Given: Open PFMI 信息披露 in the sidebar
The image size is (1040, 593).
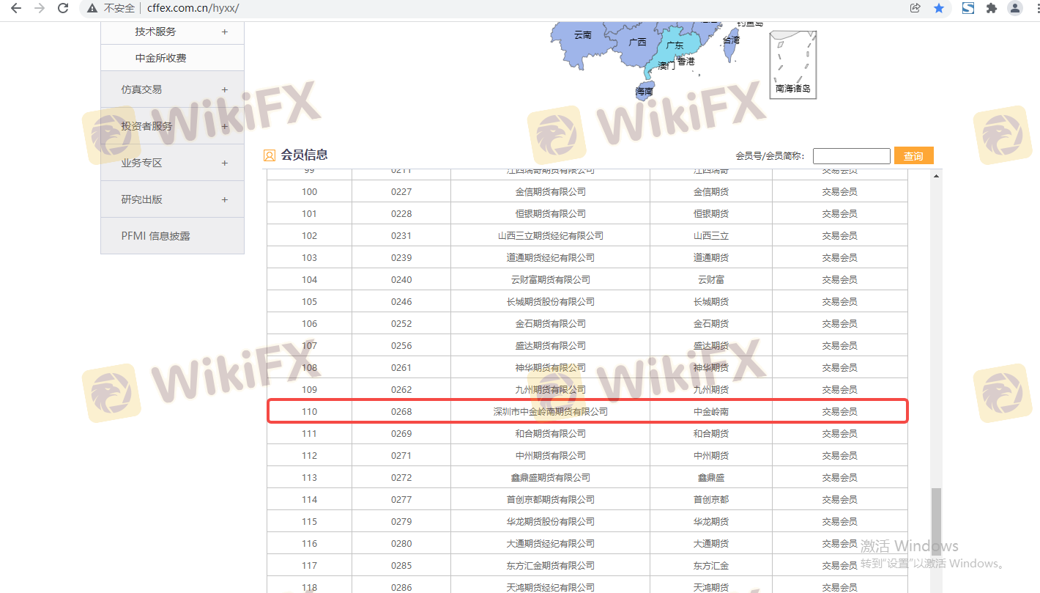Looking at the screenshot, I should pyautogui.click(x=155, y=236).
